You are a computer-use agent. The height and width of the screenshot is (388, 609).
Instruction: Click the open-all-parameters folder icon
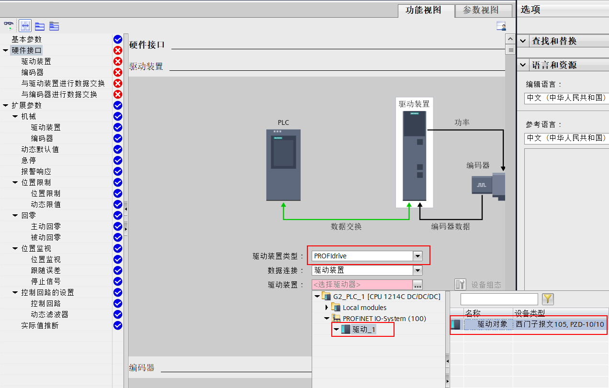39,25
